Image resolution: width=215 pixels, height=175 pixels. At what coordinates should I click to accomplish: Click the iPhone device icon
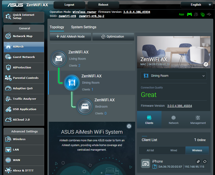click(x=145, y=163)
